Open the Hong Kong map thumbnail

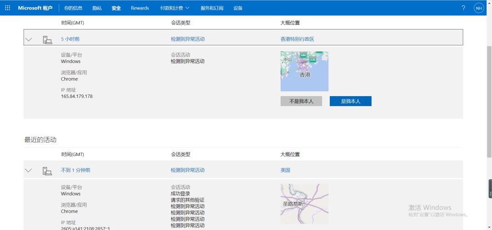click(x=304, y=71)
